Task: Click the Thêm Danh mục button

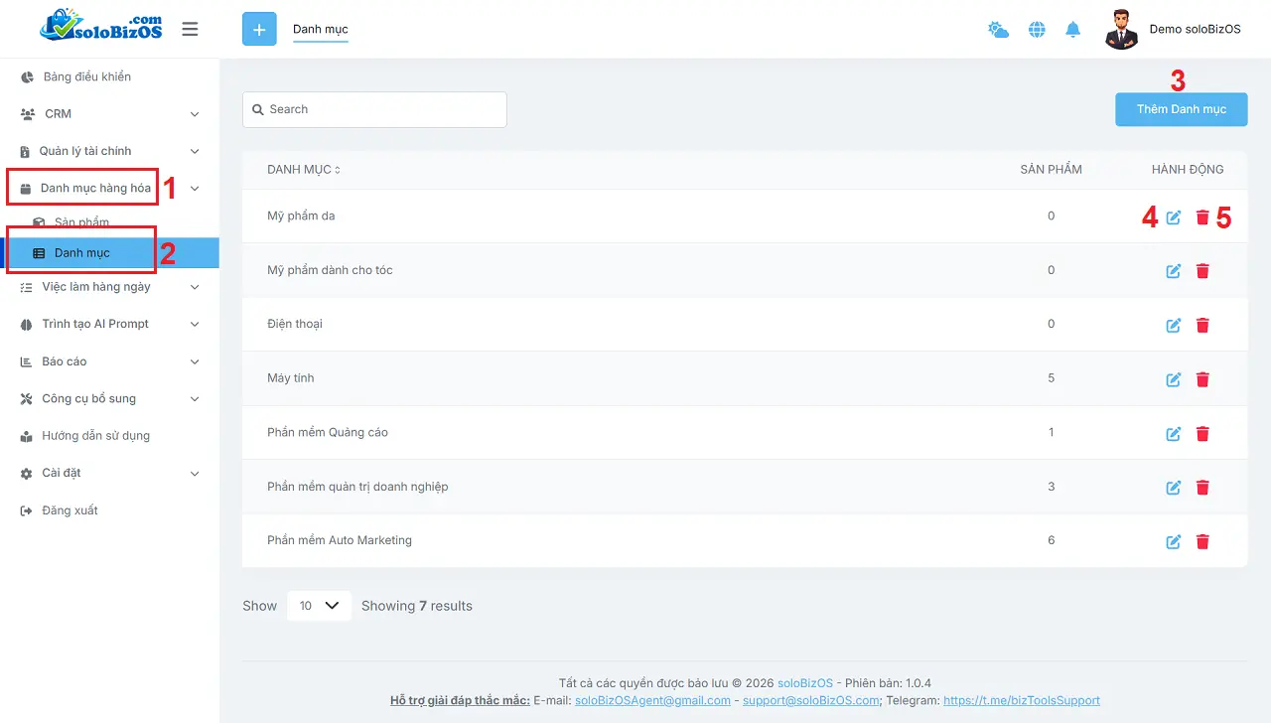Action: click(x=1182, y=109)
